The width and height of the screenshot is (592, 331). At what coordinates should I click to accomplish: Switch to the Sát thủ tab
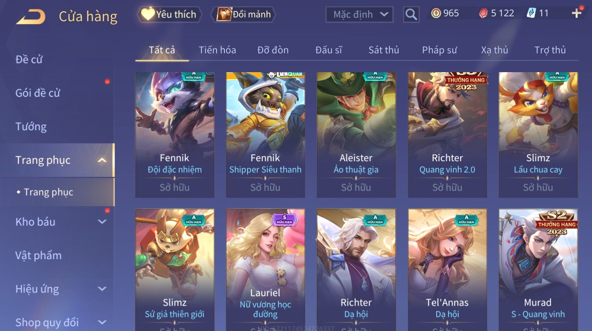tap(384, 50)
